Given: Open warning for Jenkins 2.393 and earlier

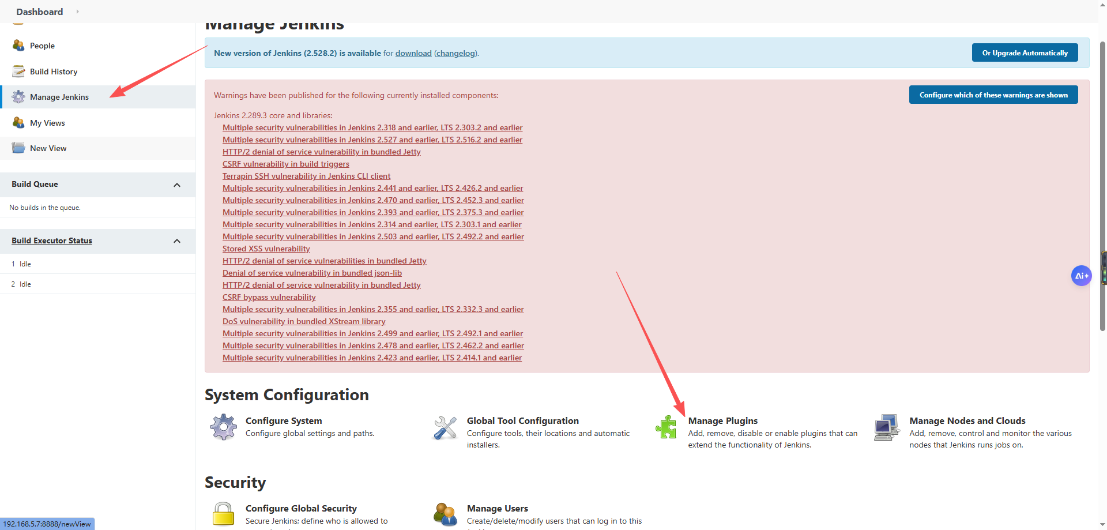Looking at the screenshot, I should [373, 212].
